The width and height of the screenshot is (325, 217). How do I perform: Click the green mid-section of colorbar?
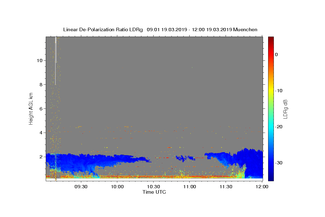click(x=271, y=108)
